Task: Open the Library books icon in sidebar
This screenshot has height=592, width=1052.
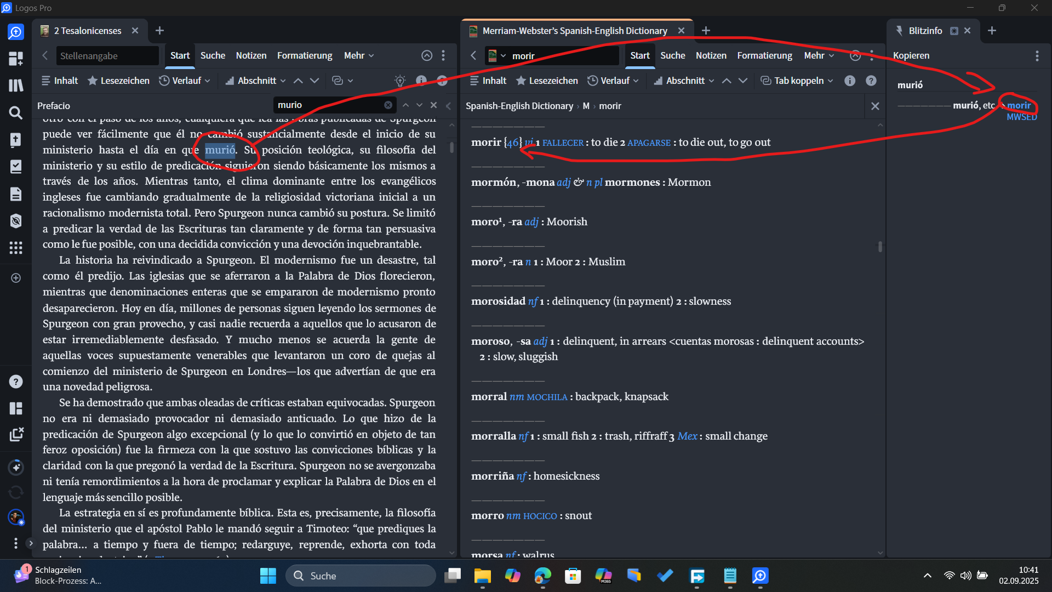Action: [x=16, y=86]
